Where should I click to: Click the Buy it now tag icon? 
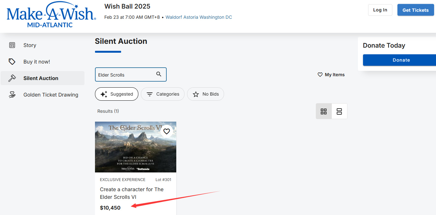click(x=12, y=62)
